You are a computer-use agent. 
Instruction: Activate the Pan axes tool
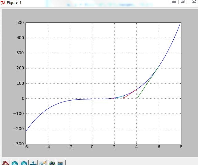[33, 163]
